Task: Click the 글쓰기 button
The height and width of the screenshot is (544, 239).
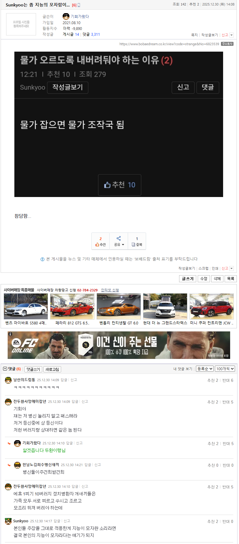Action: click(x=188, y=279)
